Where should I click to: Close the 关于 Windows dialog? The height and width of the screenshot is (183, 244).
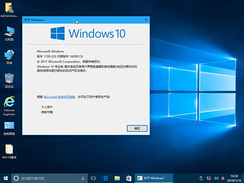point(146,20)
